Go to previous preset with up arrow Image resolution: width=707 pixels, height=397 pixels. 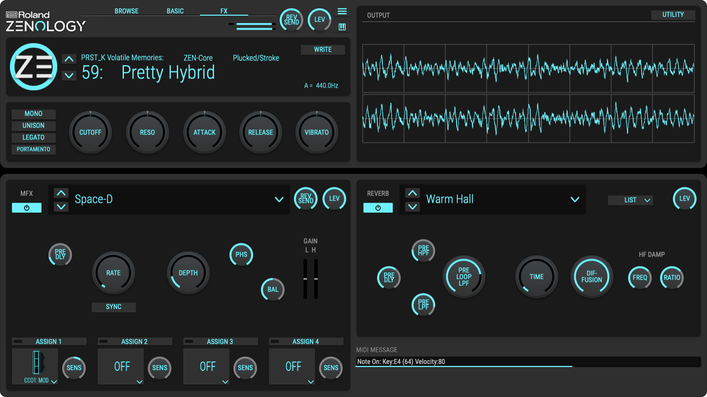[x=69, y=59]
